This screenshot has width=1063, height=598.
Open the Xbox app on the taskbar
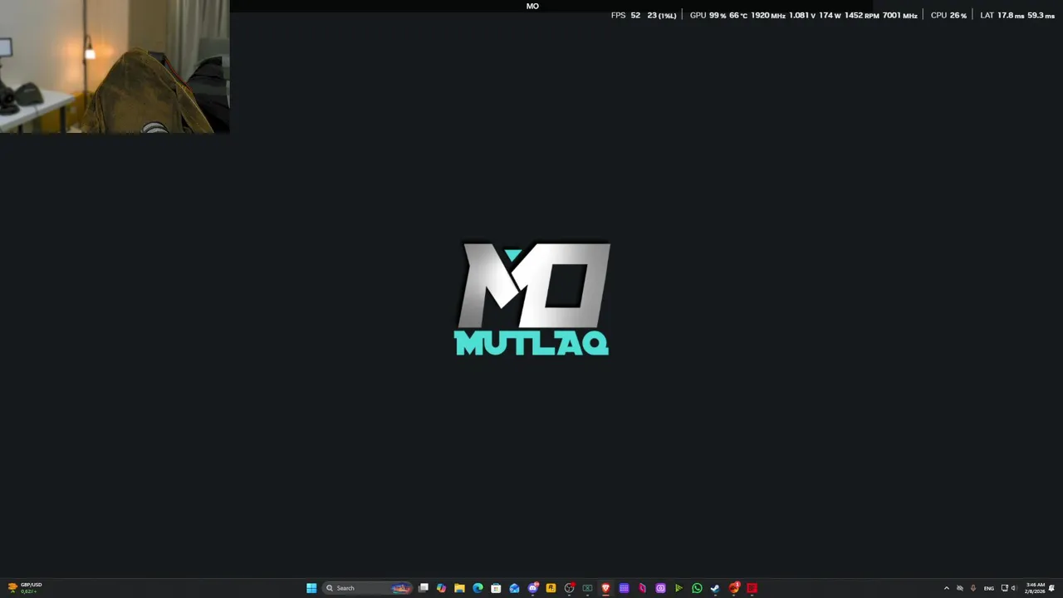click(587, 588)
